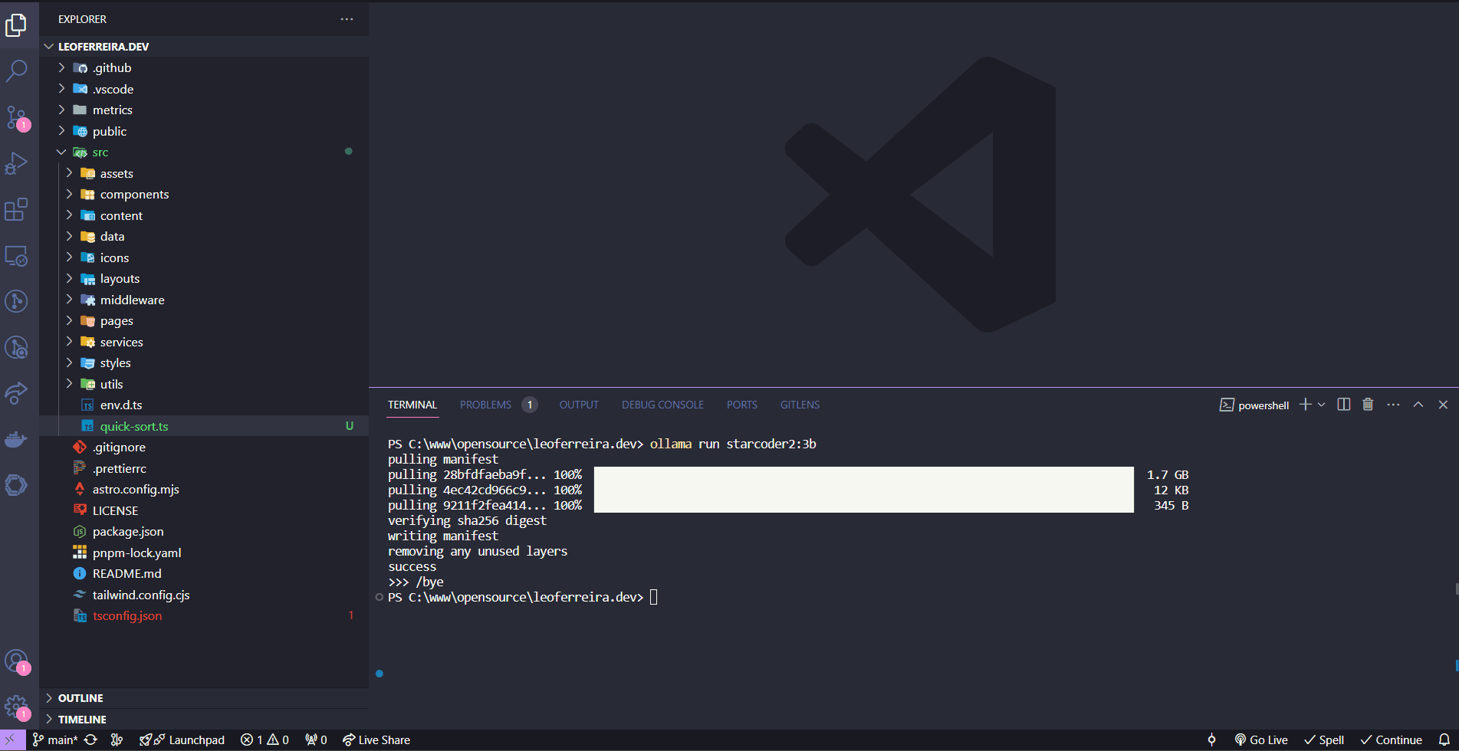Open the Explorer view in activity bar
The image size is (1459, 751).
[x=16, y=25]
